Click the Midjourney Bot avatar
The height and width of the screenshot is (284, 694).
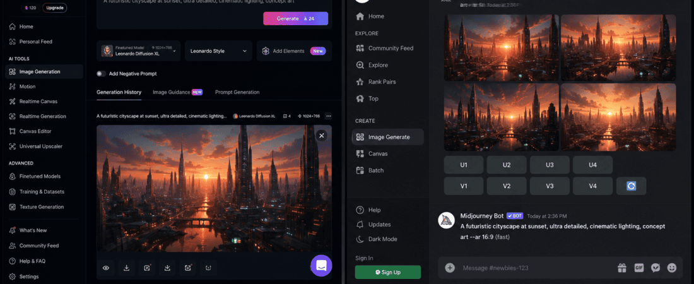447,220
